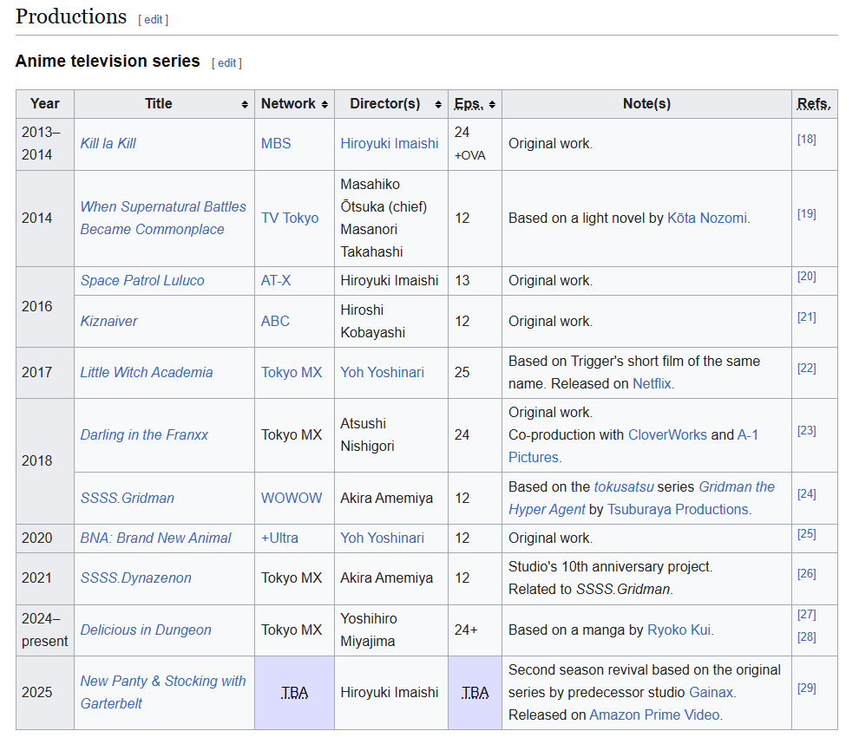Open the ABC network link

[275, 321]
